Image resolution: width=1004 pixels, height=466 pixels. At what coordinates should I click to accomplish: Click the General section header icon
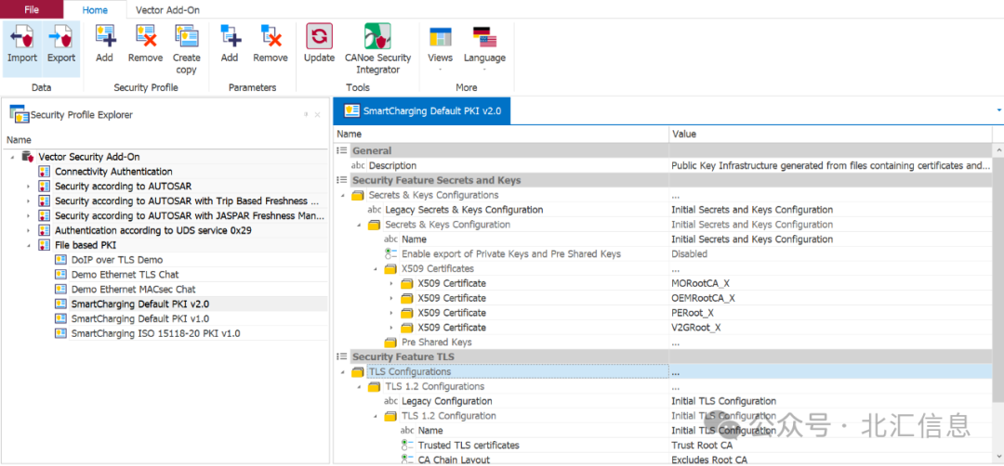342,151
